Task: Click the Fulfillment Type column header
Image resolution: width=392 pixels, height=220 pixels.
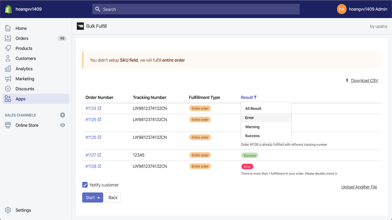Action: coord(205,97)
